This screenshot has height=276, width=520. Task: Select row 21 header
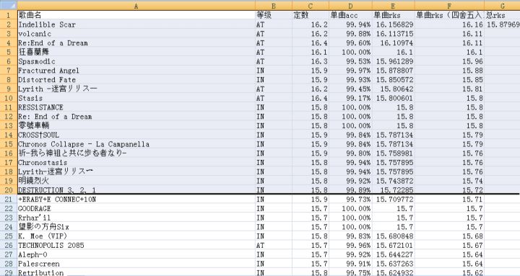click(x=9, y=199)
